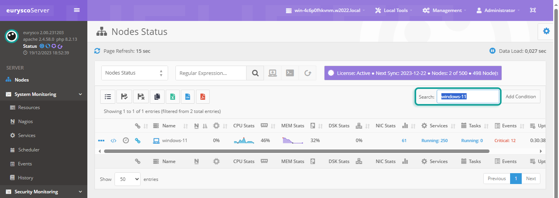This screenshot has height=198, width=559.
Task: Click the CPU Stats sparkline for windows-11
Action: coord(244,141)
